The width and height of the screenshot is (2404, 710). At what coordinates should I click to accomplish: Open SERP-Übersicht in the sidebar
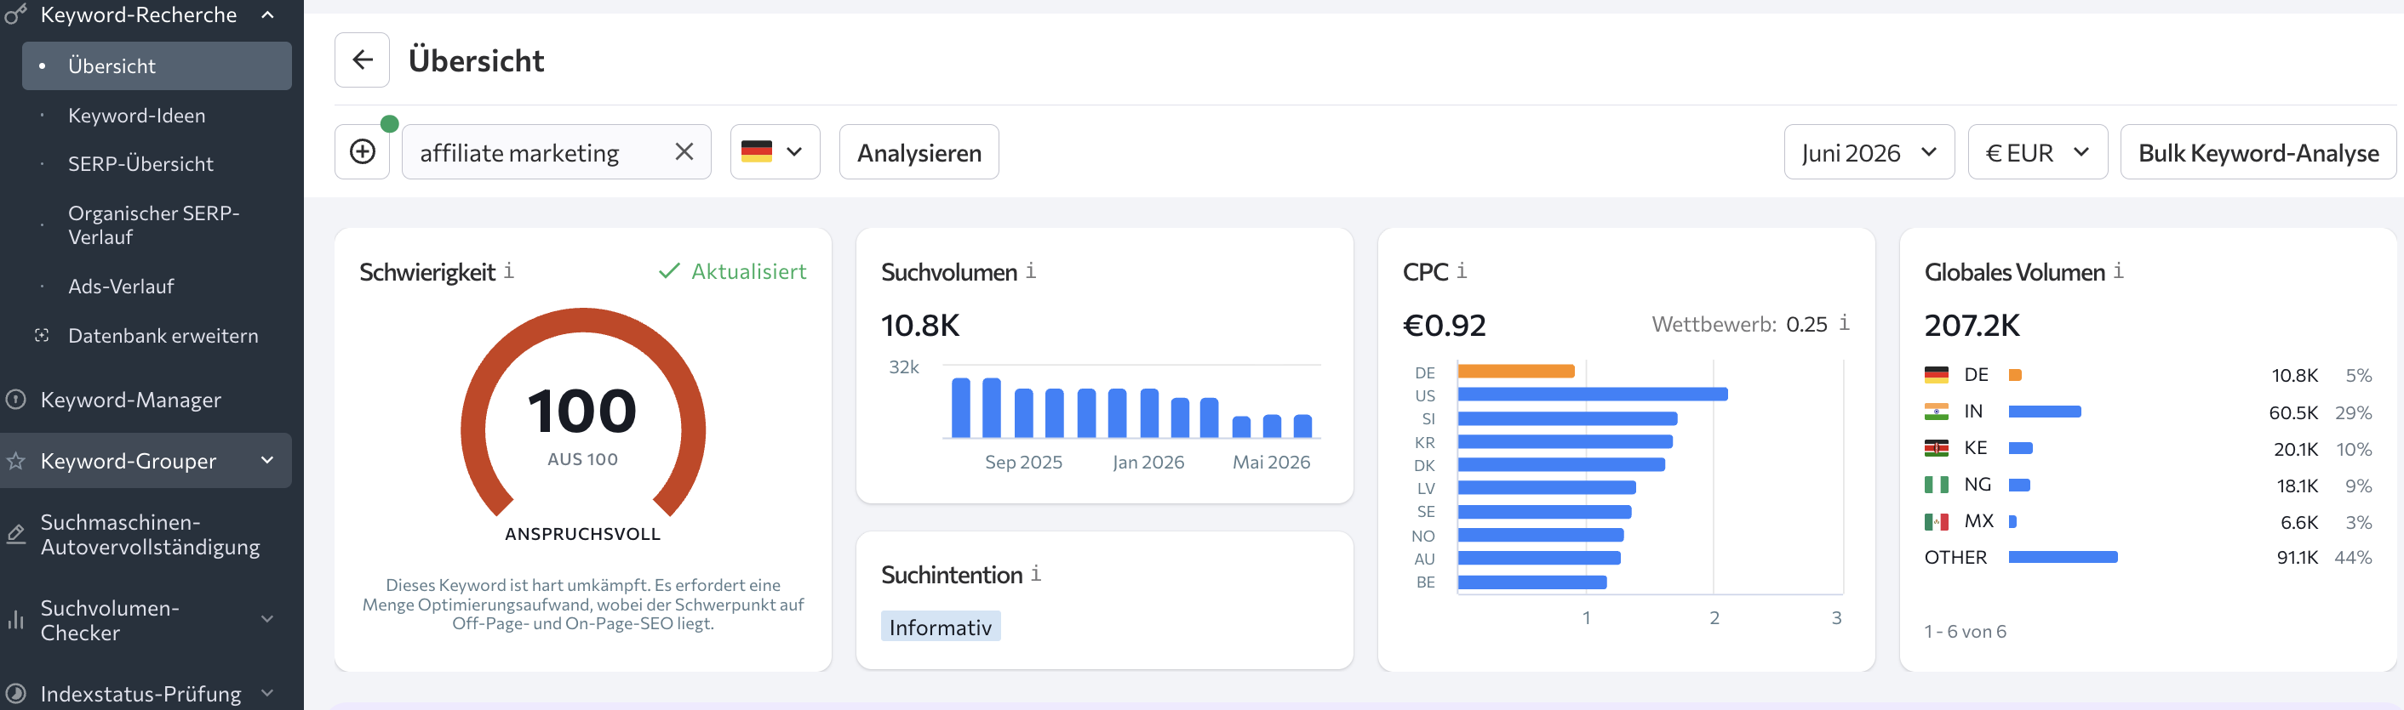tap(140, 164)
